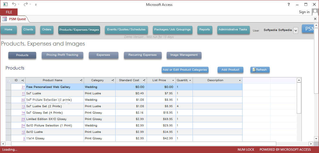Open the Standard Cost column dropdown
The height and width of the screenshot is (153, 319).
tap(144, 80)
